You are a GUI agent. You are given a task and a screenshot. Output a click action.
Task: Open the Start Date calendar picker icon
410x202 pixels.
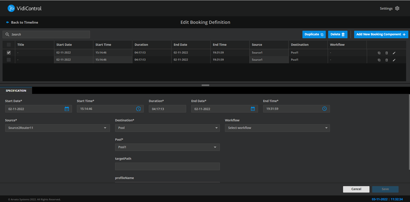click(x=67, y=109)
